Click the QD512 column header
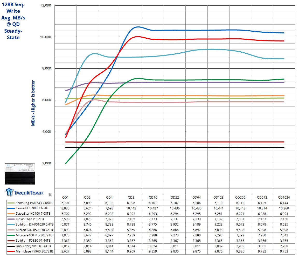The height and width of the screenshot is (274, 299). 262,198
